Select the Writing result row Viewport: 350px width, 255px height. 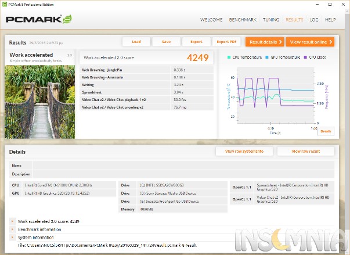146,85
